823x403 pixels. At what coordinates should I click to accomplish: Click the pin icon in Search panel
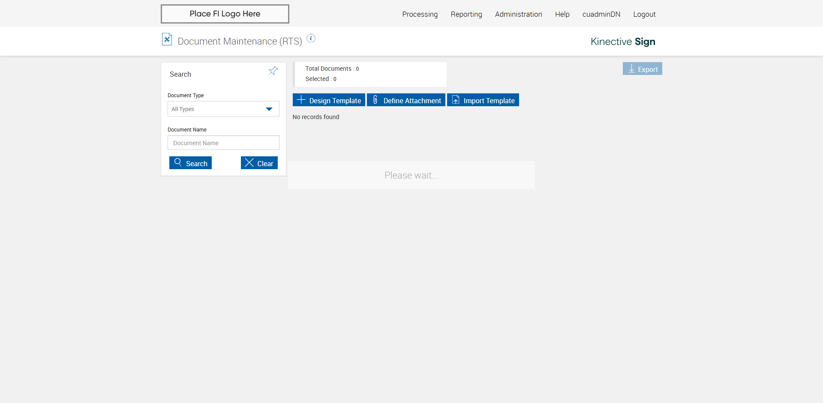click(273, 71)
